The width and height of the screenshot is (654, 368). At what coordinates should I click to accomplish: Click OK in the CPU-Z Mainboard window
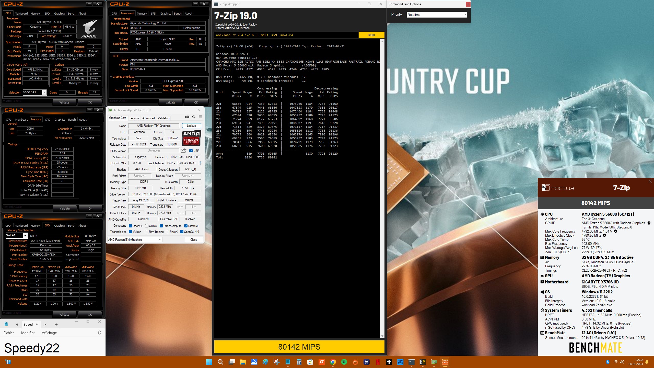pyautogui.click(x=196, y=102)
